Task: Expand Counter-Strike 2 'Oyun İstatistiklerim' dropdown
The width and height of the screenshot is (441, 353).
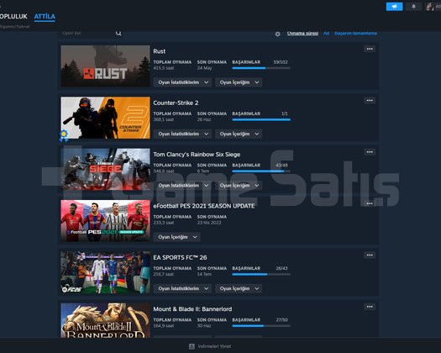Action: click(x=182, y=134)
